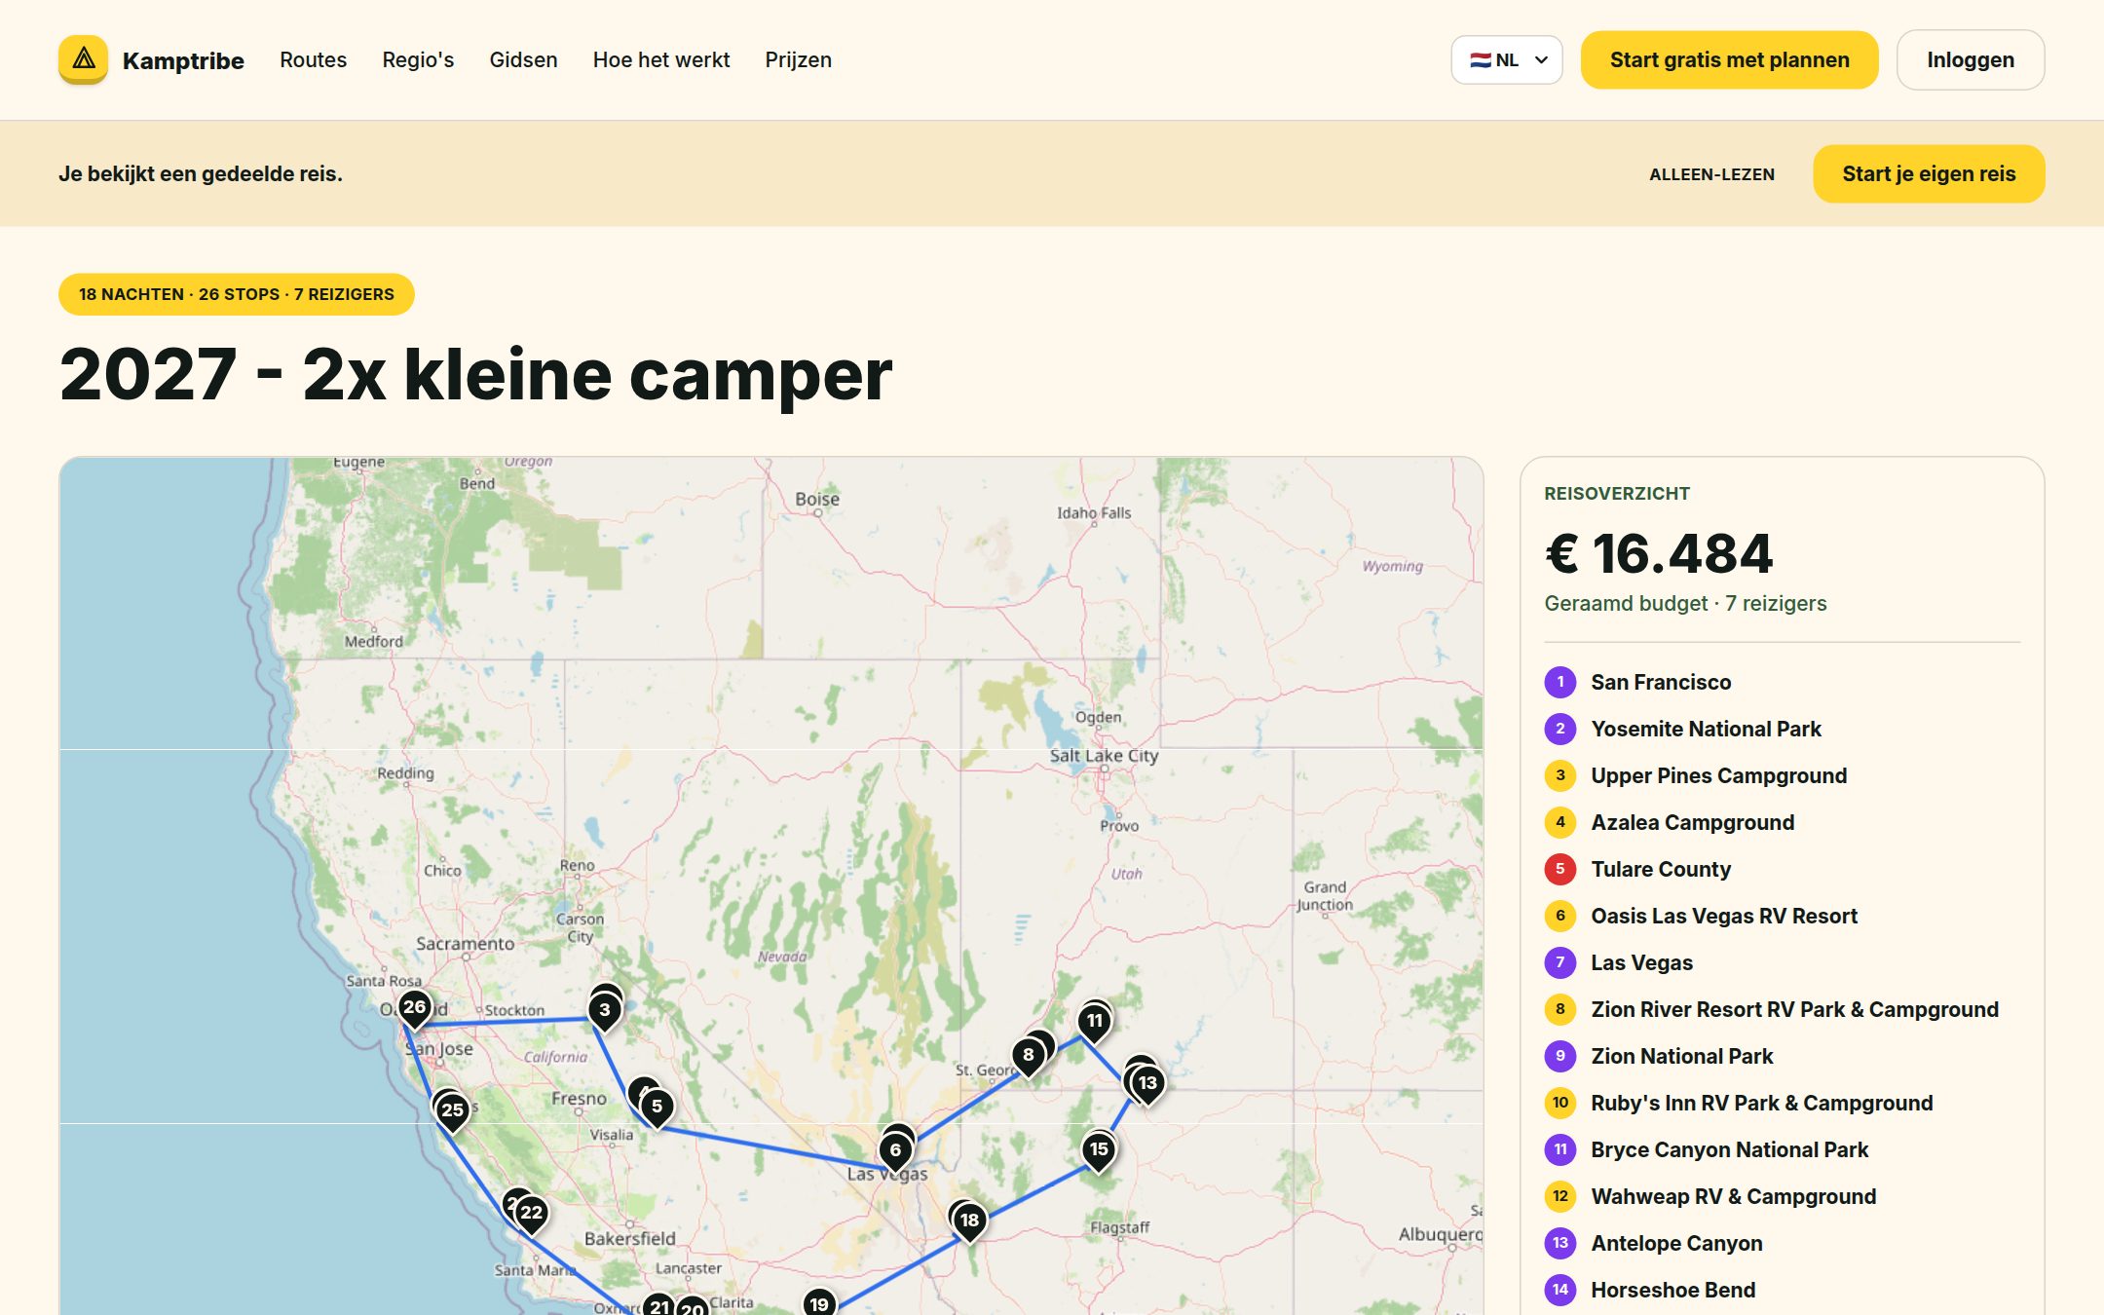Image resolution: width=2104 pixels, height=1315 pixels.
Task: Click the ALLEEN-LEZEN label
Action: click(1711, 174)
